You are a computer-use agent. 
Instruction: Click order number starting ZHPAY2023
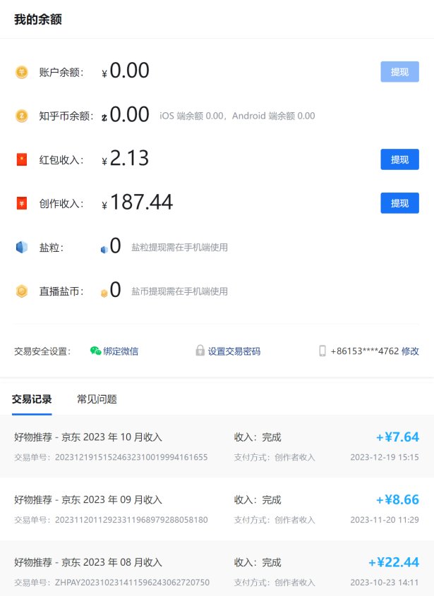132,583
